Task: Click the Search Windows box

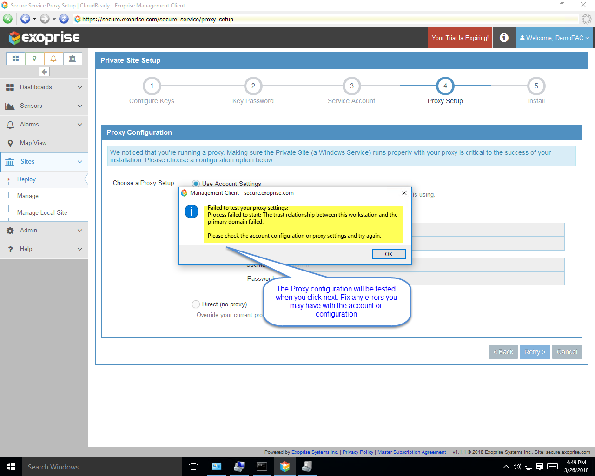Action: (x=102, y=467)
